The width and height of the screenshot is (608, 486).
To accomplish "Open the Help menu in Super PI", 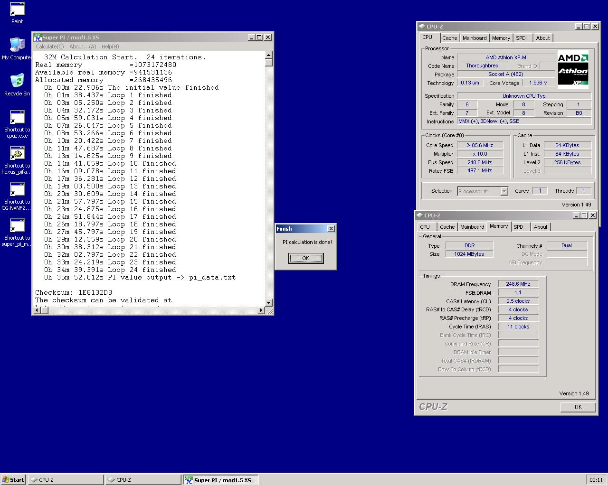I will coord(110,47).
